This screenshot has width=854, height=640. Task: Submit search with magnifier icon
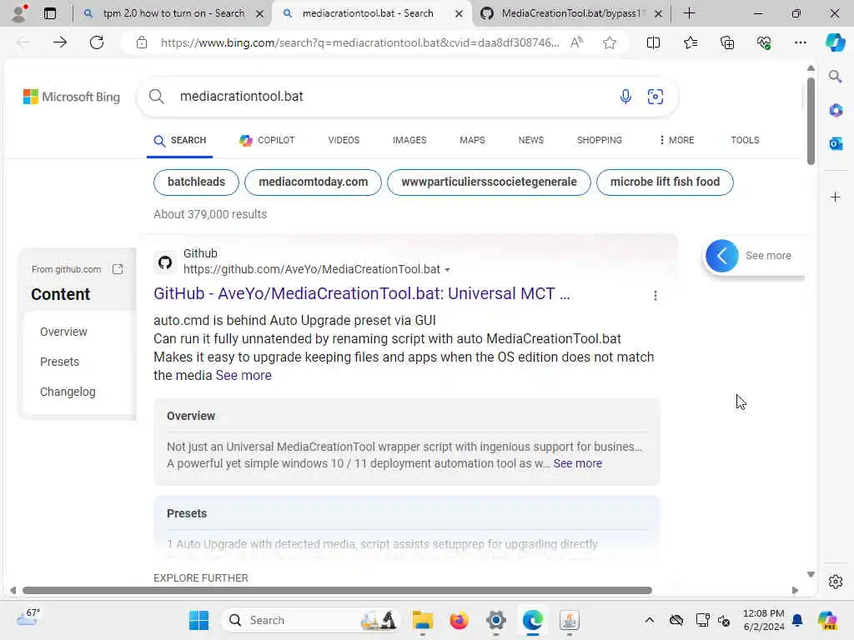pos(156,97)
